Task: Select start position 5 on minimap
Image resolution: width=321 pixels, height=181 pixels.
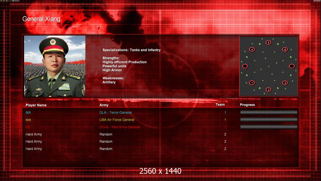Action: (x=268, y=43)
